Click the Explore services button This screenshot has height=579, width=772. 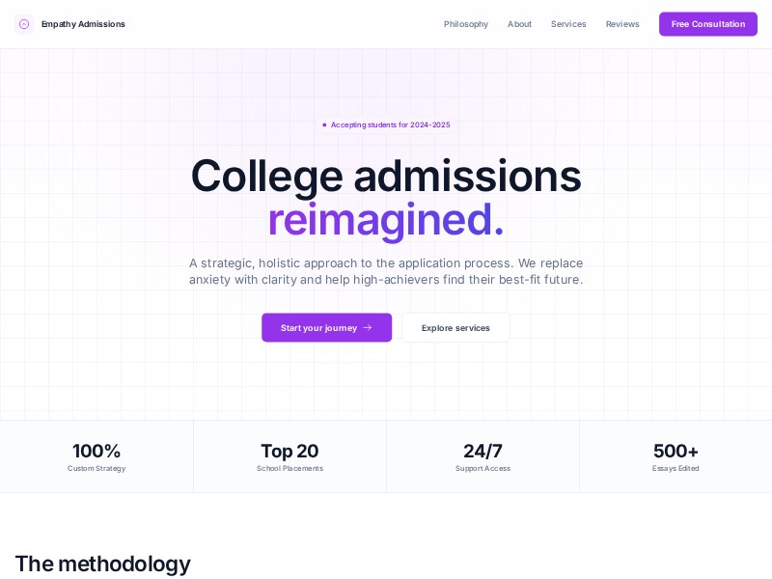(455, 327)
